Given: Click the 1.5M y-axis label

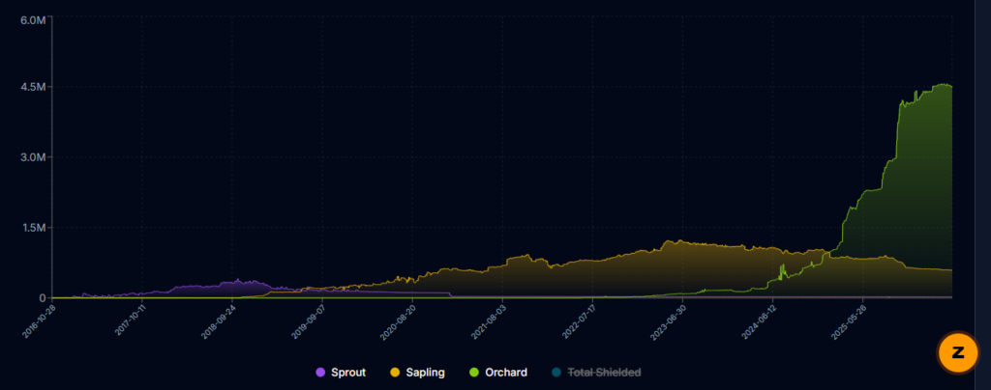Looking at the screenshot, I should 33,228.
